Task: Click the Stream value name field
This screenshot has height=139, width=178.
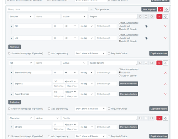Action: (x=33, y=127)
